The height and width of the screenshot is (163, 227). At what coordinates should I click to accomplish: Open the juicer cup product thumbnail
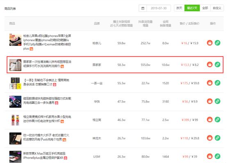(15, 120)
